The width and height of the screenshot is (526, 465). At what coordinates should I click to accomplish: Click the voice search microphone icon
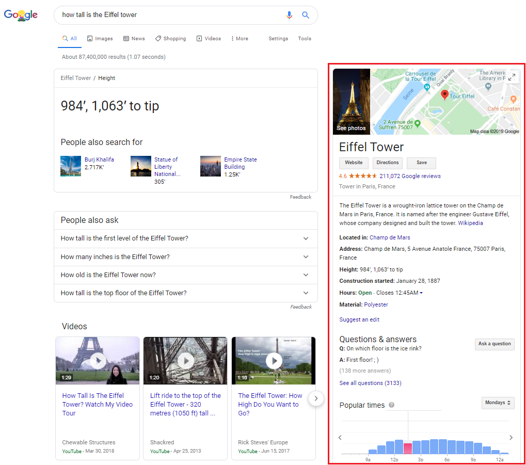pos(289,15)
